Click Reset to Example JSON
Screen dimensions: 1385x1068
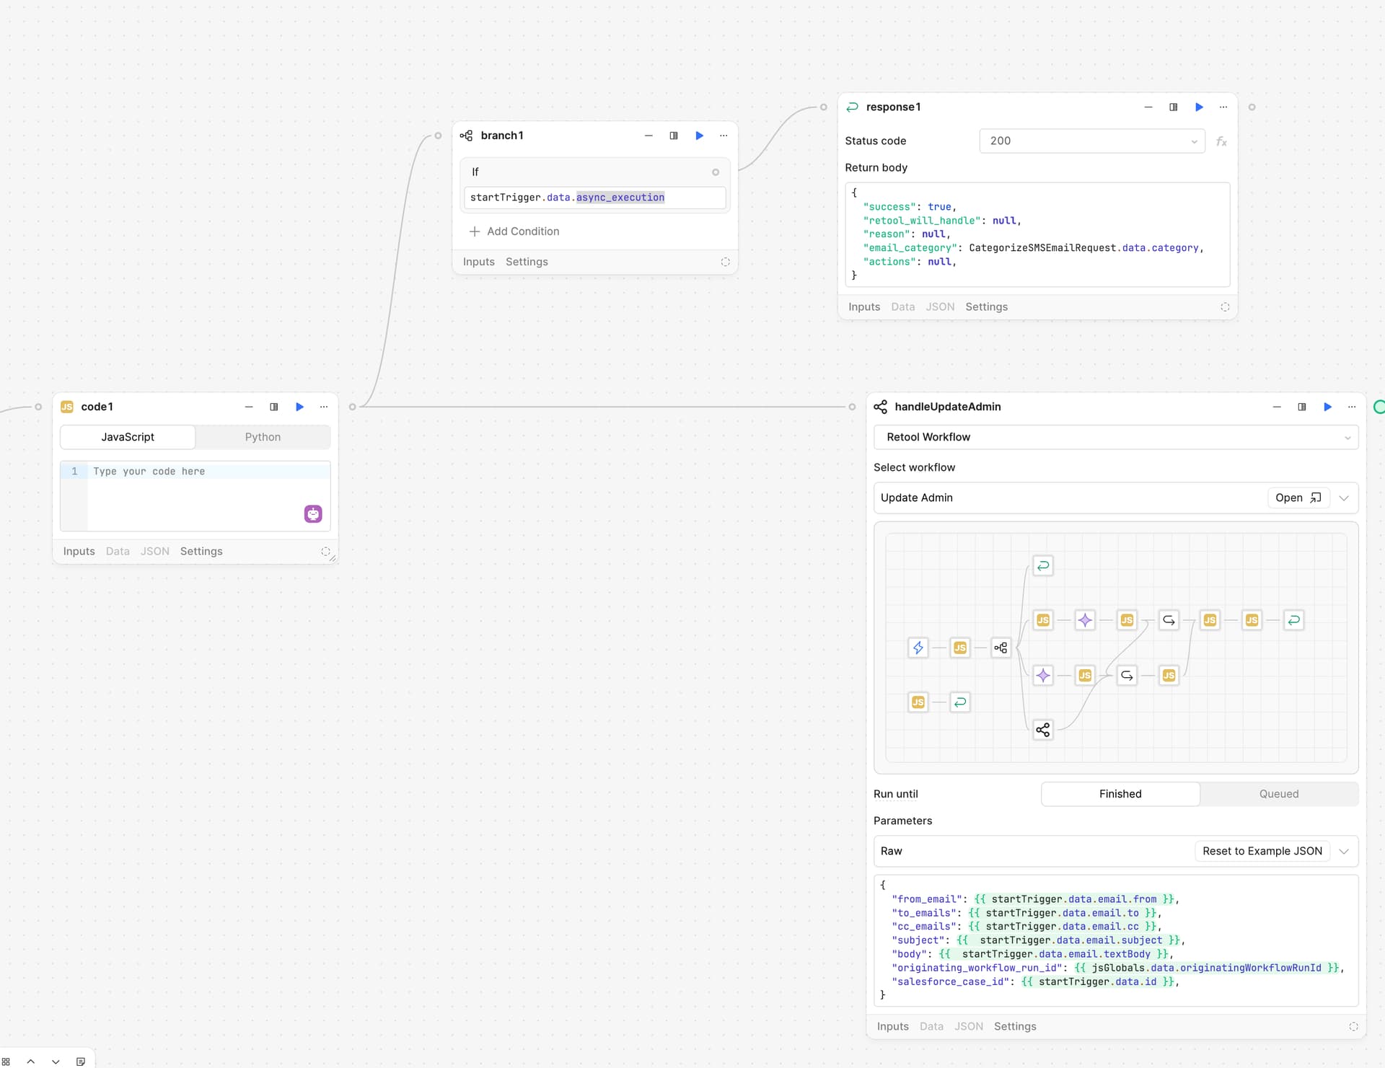point(1262,851)
